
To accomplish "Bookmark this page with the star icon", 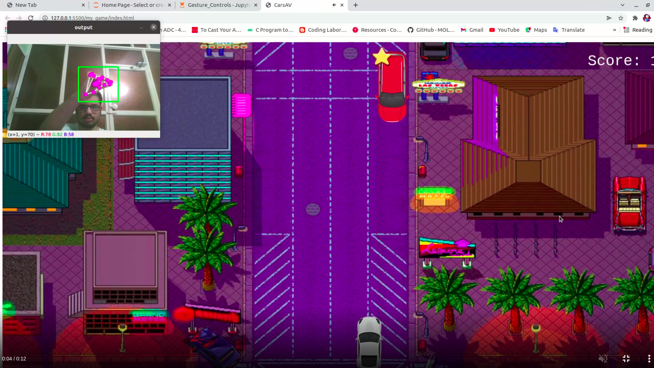I will [621, 18].
